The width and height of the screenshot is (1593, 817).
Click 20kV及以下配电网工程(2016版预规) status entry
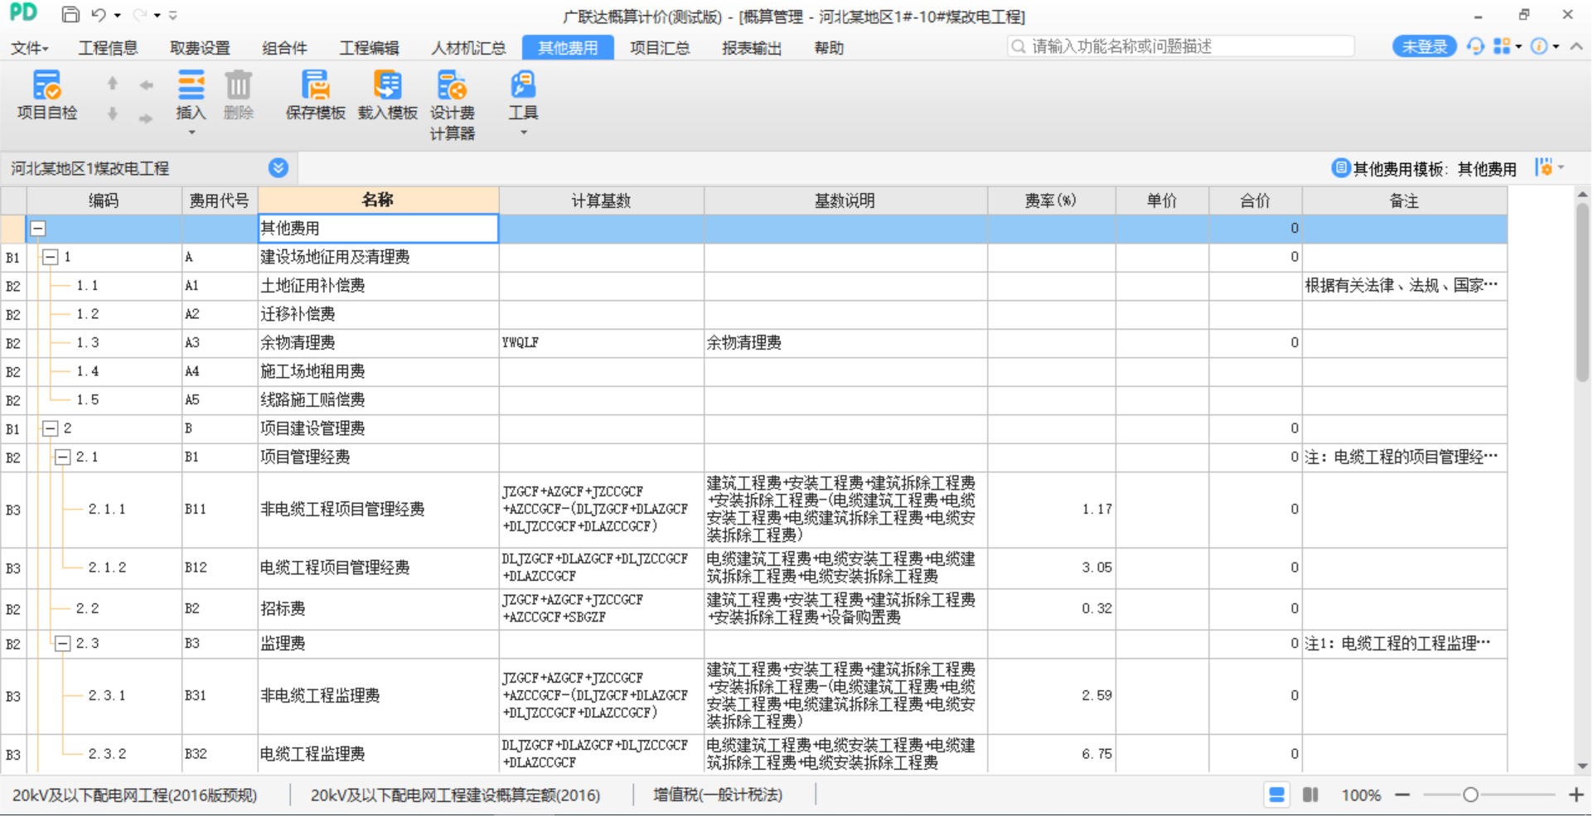click(x=134, y=795)
